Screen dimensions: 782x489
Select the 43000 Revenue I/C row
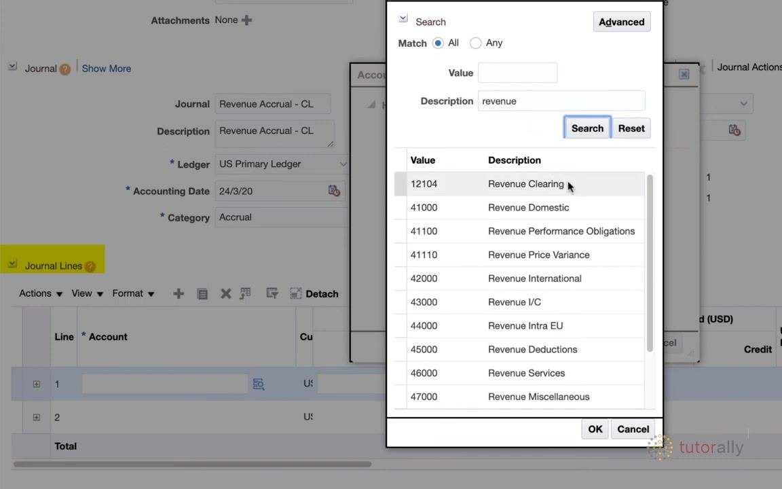519,302
